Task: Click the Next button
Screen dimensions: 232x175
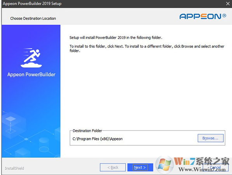Action: [140, 168]
